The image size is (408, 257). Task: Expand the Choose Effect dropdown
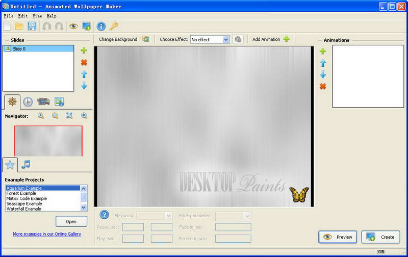[226, 40]
